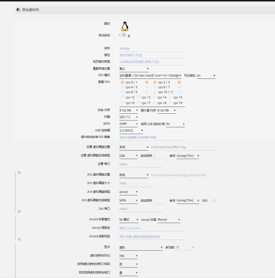
Task: Uncheck cpu 0 in the cpu 0 / 1 pair
Action: tap(122, 82)
